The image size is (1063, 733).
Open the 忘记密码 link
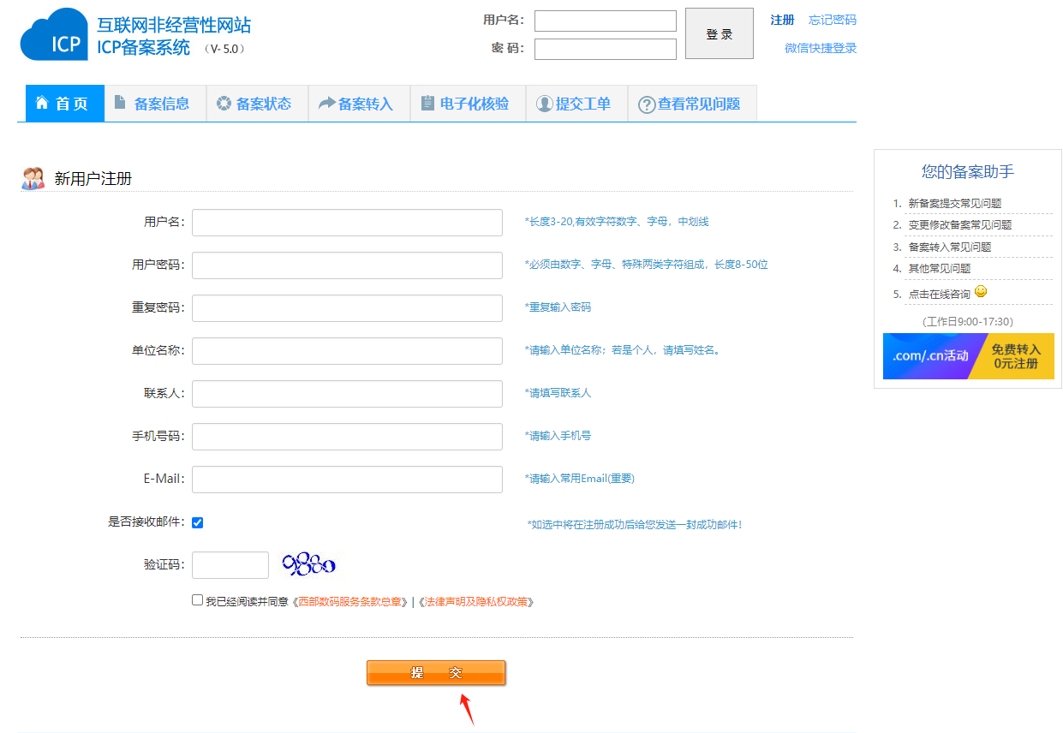click(832, 20)
